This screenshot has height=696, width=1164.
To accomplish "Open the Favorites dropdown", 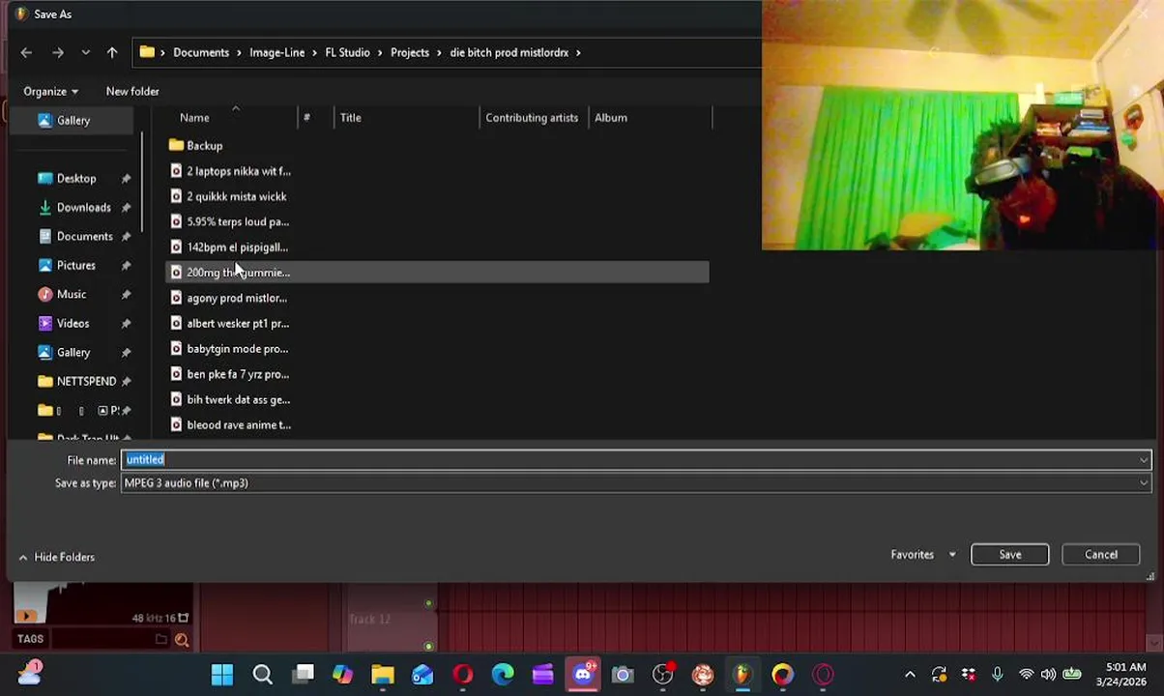I will [923, 555].
